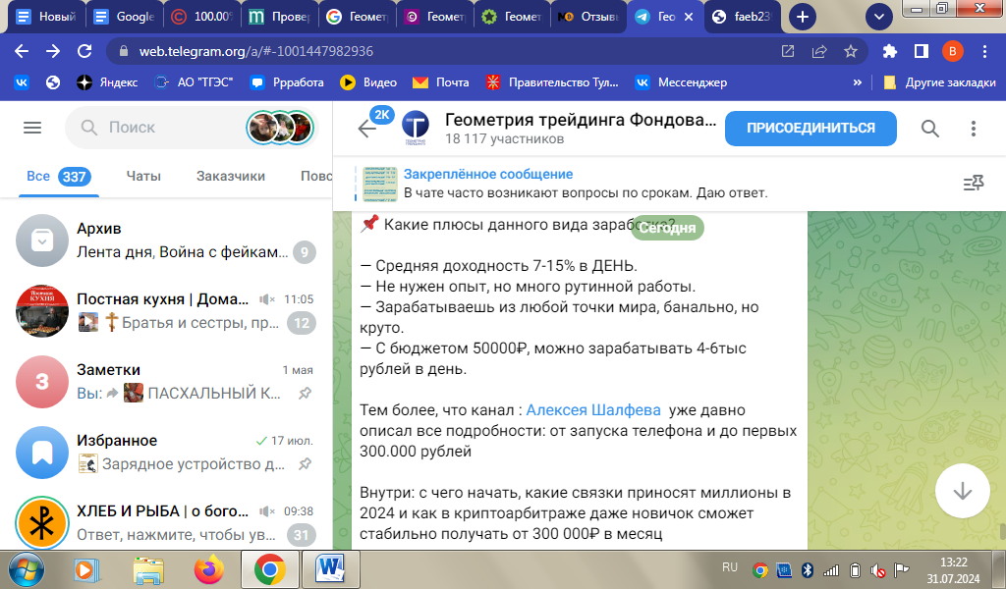Image resolution: width=1006 pixels, height=589 pixels.
Task: Click the bookmark star in address bar
Action: click(851, 51)
